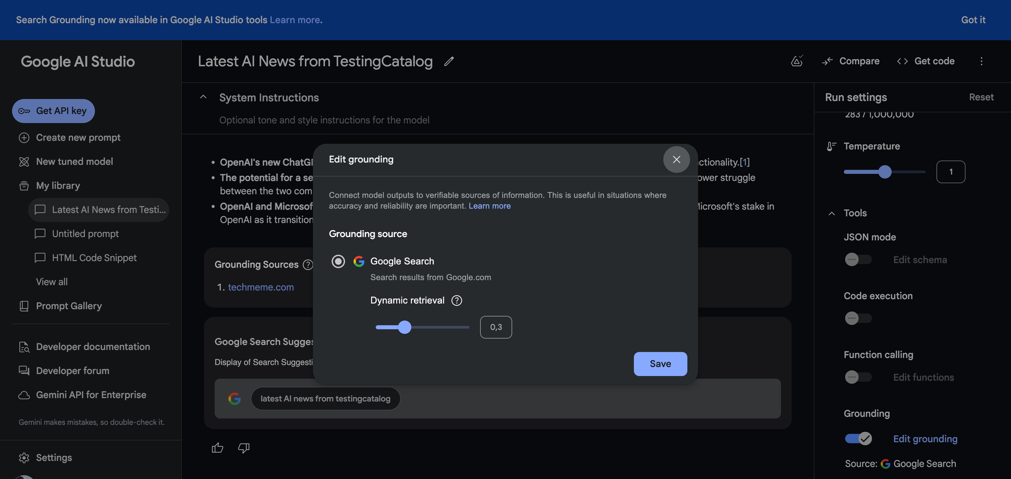This screenshot has width=1011, height=479.
Task: Click the Dynamic retrieval help icon
Action: 456,301
